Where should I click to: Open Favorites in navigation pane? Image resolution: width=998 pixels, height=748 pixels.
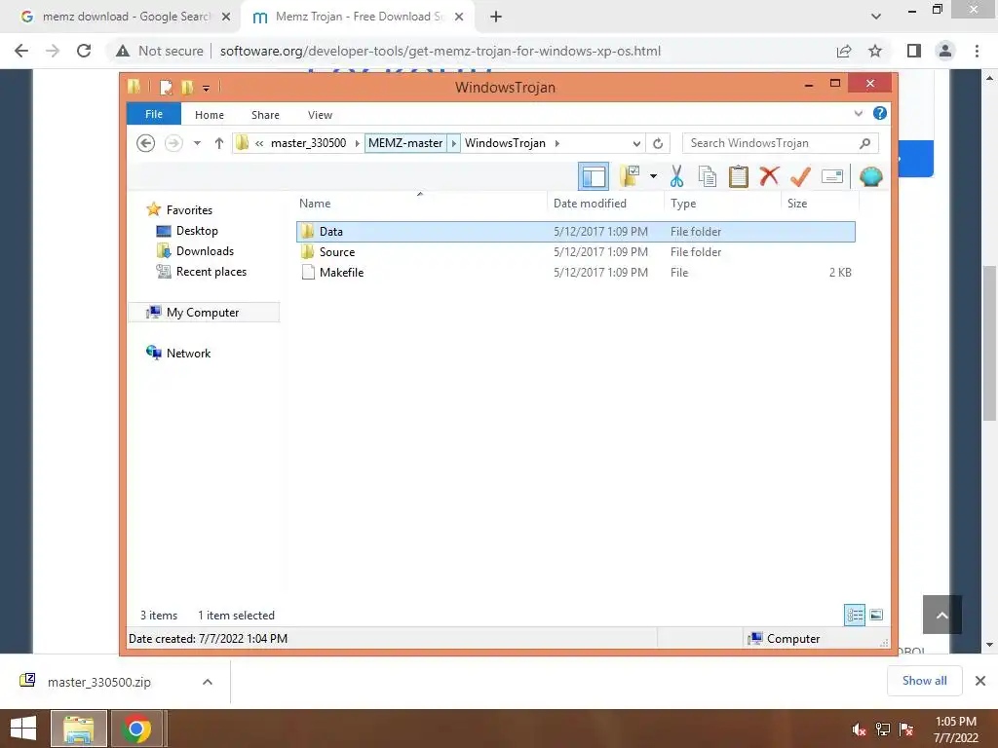189,210
